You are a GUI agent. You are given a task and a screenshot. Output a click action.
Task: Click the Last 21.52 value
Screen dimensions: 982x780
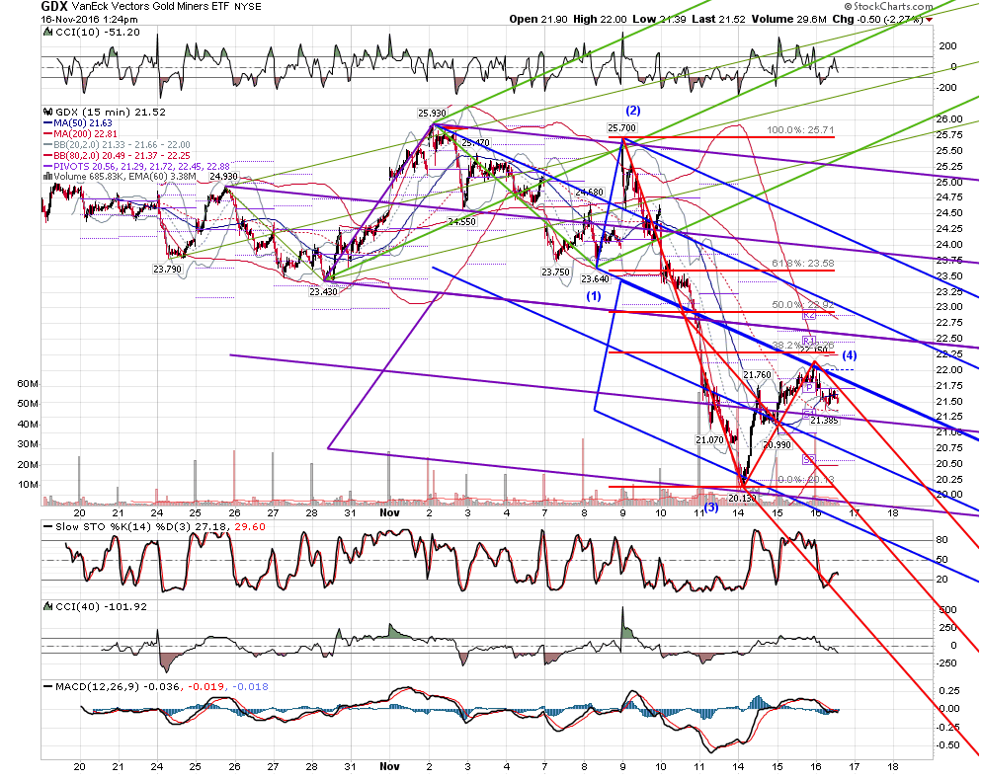(x=718, y=20)
